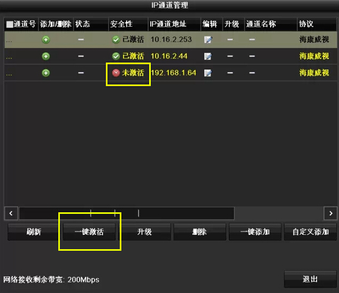Click the horizontal scrollbar thumb

127,213
